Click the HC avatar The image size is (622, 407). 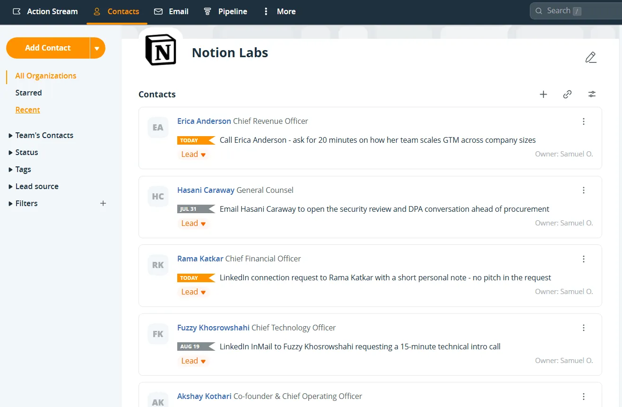158,196
